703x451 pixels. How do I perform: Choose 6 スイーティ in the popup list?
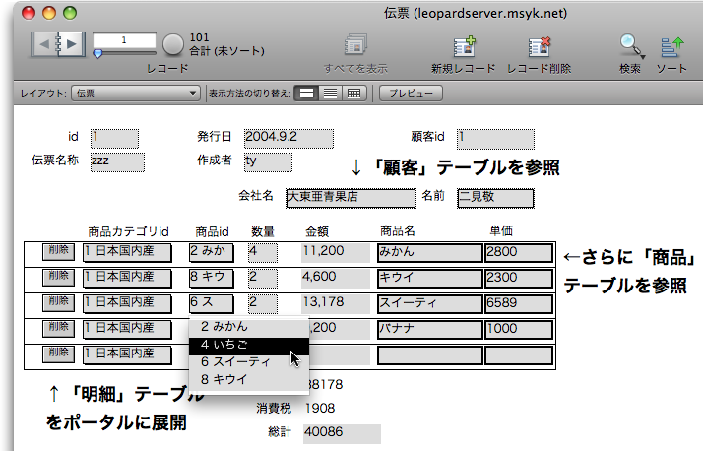click(248, 361)
